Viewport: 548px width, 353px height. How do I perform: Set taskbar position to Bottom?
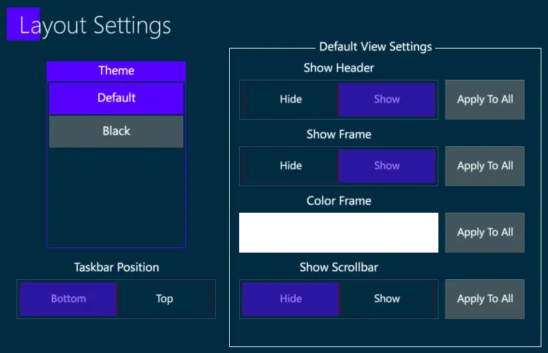(68, 299)
